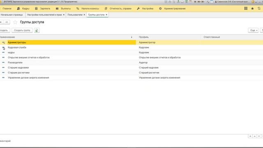Click the icon beside Старшие кадровики
This screenshot has height=148, width=263.
(x=3, y=67)
